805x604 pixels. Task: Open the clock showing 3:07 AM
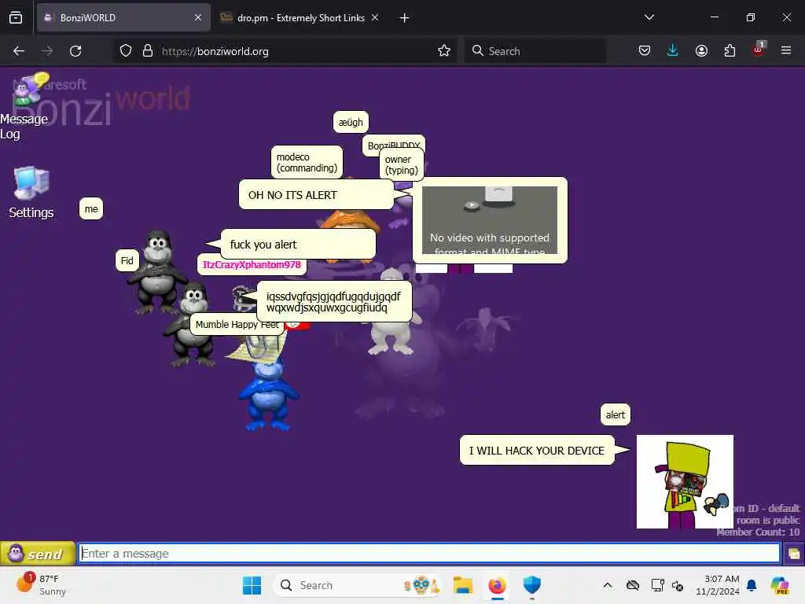click(718, 585)
